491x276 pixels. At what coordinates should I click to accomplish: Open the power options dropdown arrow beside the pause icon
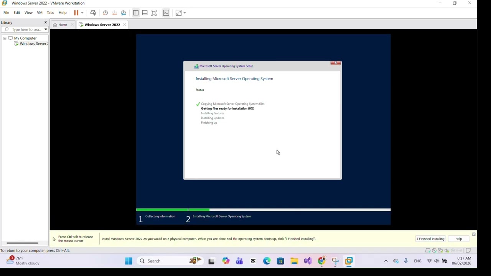click(x=82, y=13)
